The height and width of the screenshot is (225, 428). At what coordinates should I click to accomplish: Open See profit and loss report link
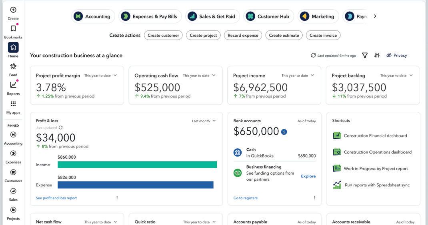[x=56, y=198]
